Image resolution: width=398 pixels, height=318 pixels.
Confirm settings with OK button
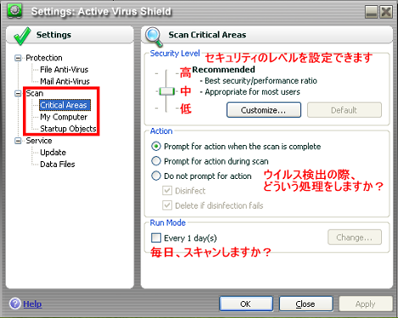tap(246, 304)
